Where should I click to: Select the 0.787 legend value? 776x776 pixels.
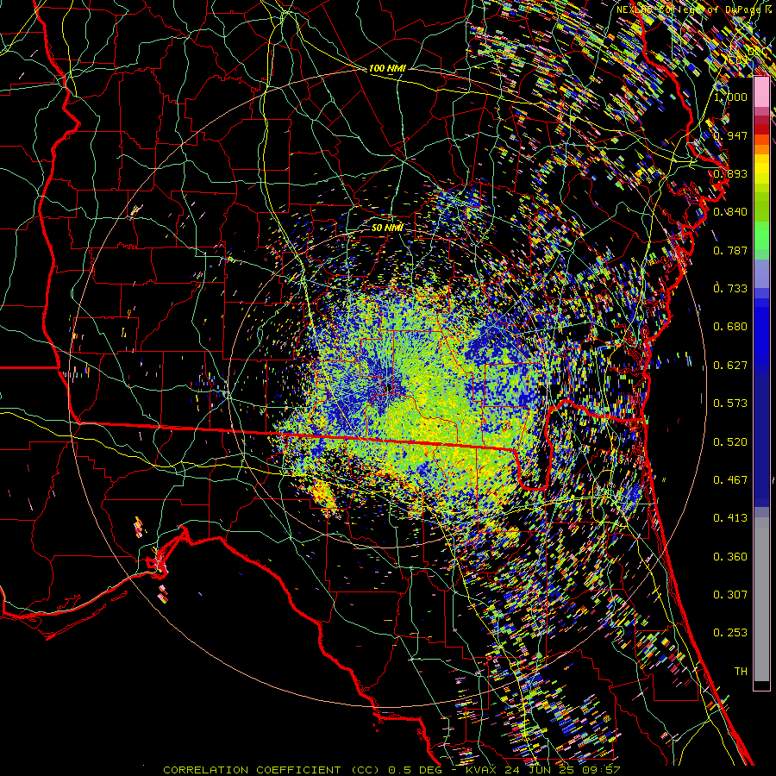[x=730, y=250]
